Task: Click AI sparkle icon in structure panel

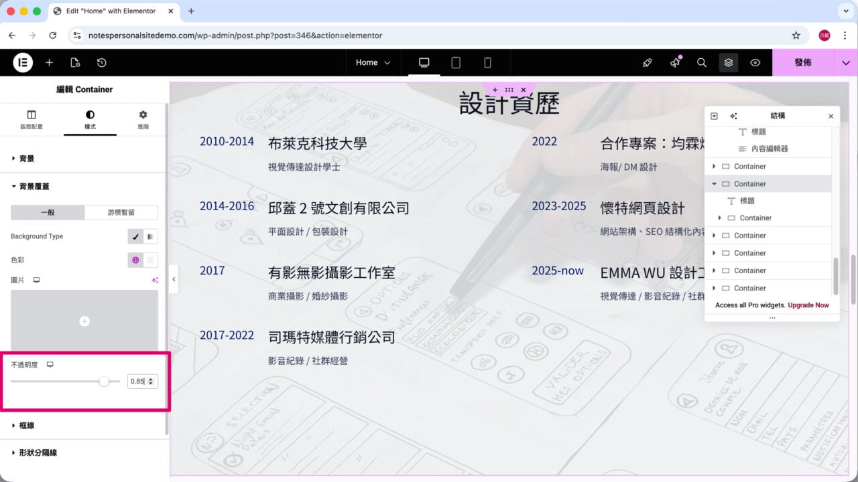Action: click(733, 116)
